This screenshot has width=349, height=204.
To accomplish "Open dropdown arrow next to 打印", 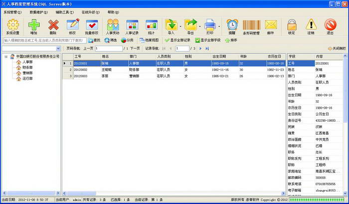I will [219, 26].
